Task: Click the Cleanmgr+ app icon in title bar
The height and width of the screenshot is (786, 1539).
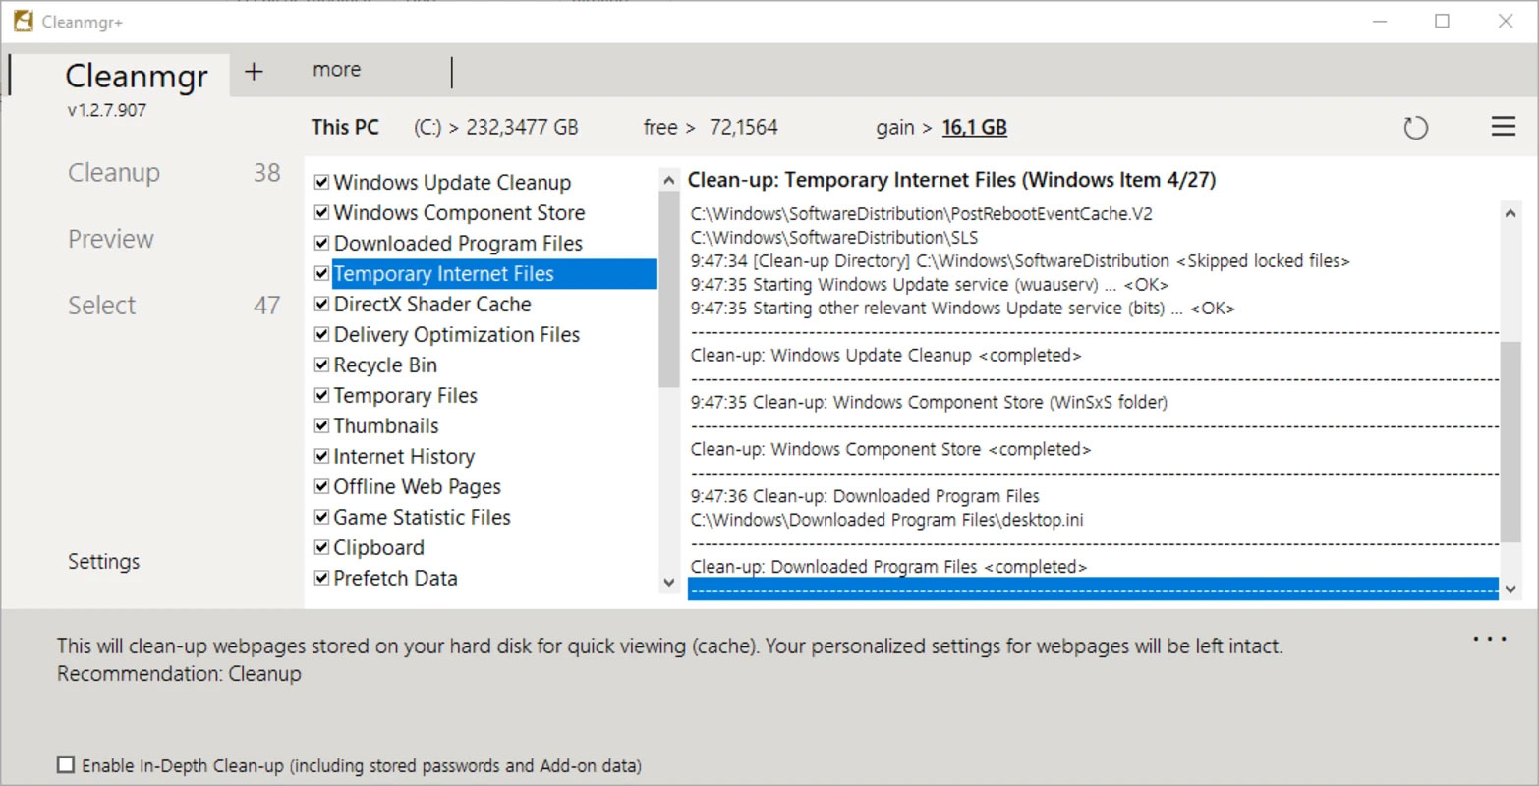Action: pyautogui.click(x=23, y=21)
